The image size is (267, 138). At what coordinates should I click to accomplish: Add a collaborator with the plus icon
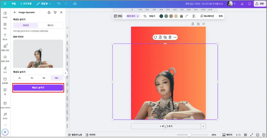235,4
